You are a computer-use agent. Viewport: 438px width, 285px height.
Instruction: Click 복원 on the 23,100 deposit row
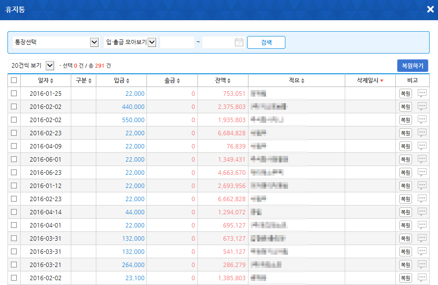point(405,278)
